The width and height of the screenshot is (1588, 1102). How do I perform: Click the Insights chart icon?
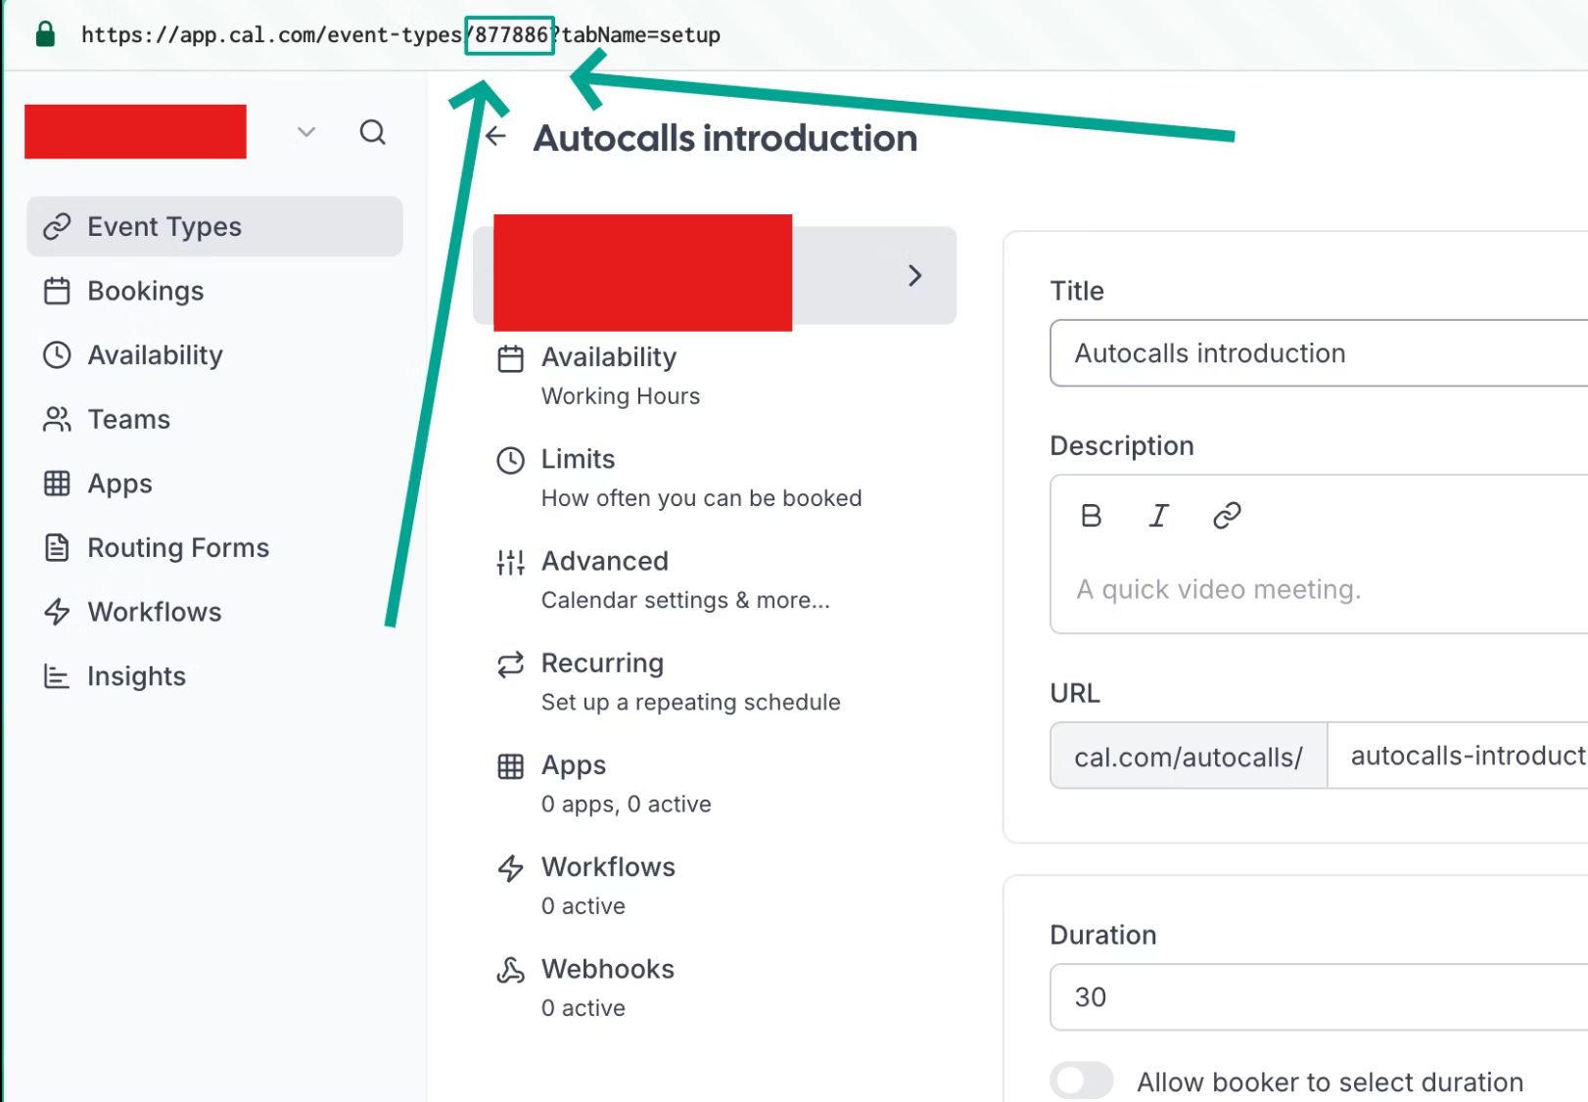coord(57,676)
